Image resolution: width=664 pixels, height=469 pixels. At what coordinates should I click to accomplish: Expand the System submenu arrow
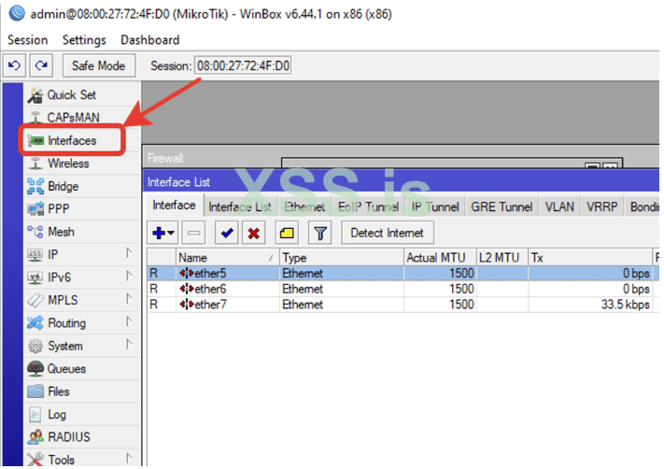coord(129,345)
